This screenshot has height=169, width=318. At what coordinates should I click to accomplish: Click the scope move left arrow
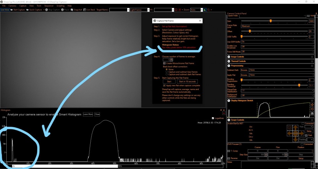[290, 133]
